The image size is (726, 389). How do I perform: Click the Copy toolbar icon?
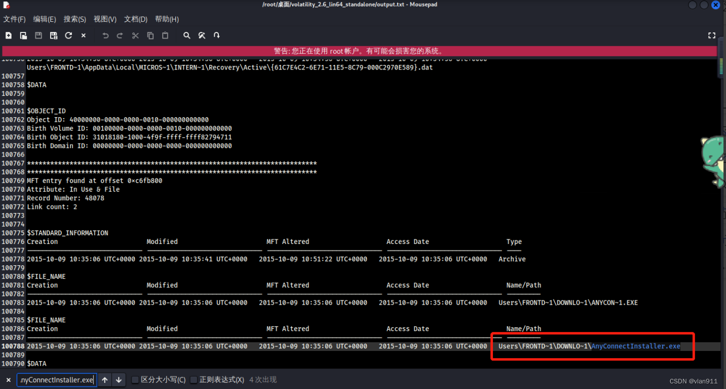tap(150, 36)
